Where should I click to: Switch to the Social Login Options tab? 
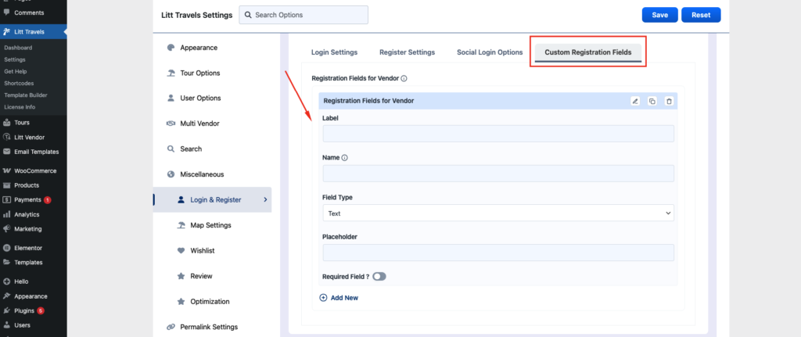click(490, 52)
